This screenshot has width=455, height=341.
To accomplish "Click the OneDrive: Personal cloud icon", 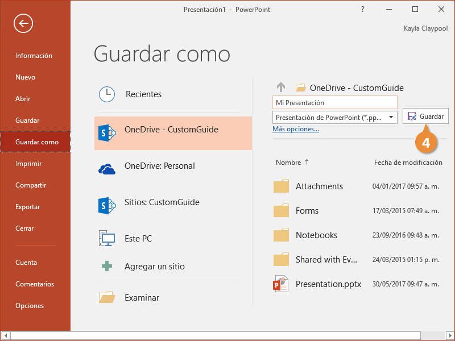I will [107, 169].
